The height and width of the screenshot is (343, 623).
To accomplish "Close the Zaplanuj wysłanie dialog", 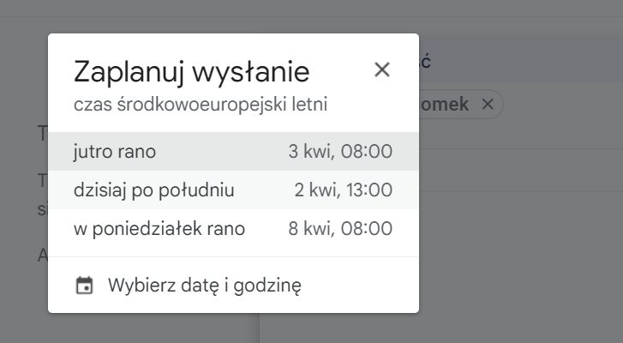I will (x=382, y=70).
